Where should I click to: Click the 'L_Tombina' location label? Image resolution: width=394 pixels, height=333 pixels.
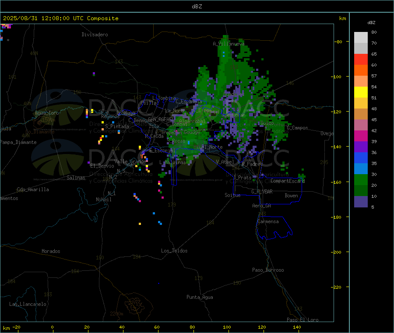pos(164,98)
